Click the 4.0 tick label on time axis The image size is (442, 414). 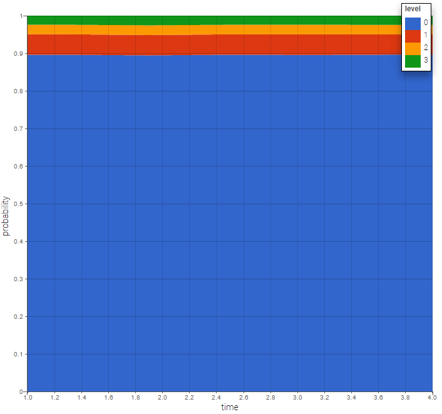[432, 398]
